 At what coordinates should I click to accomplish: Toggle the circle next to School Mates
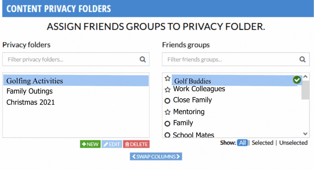167,135
